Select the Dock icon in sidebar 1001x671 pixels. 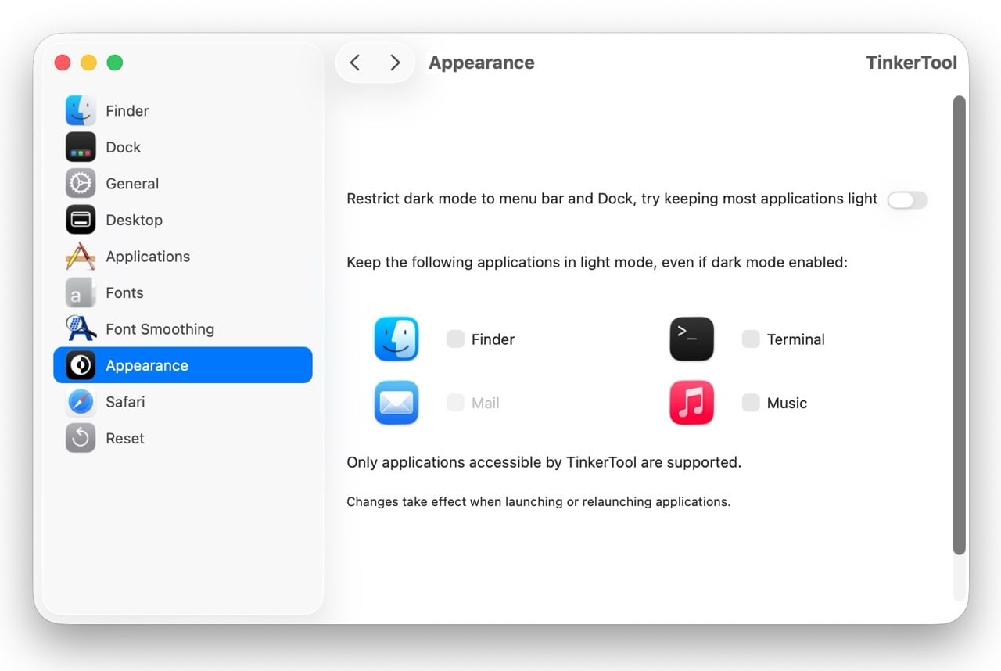81,147
